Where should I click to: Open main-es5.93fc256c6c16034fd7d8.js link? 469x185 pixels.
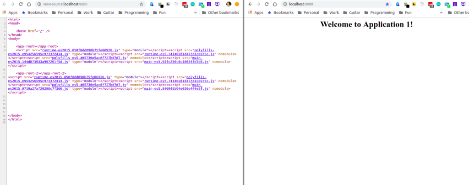176,61
